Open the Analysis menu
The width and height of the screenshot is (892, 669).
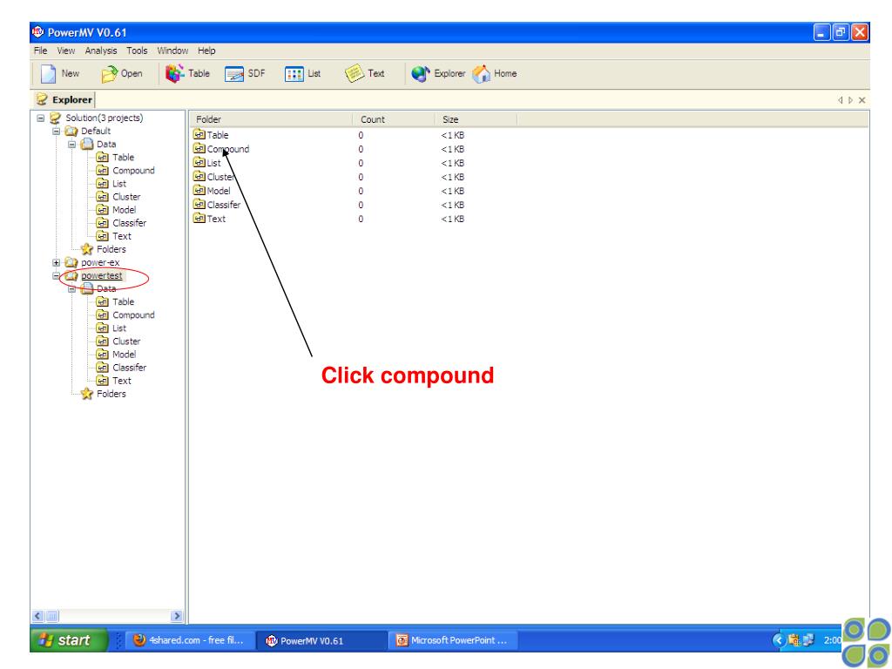[x=101, y=51]
